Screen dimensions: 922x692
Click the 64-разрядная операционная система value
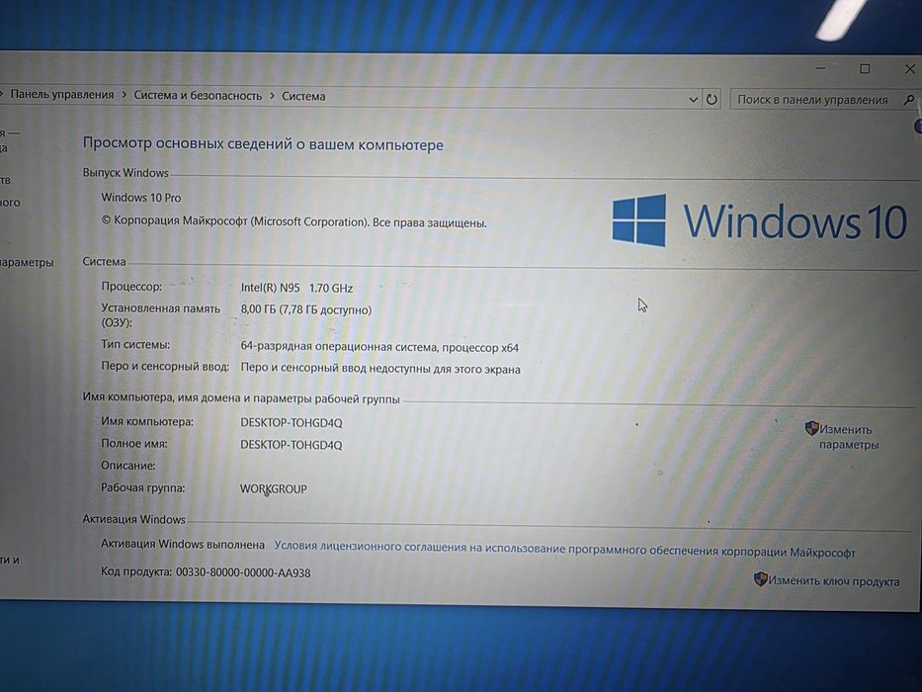tap(379, 347)
